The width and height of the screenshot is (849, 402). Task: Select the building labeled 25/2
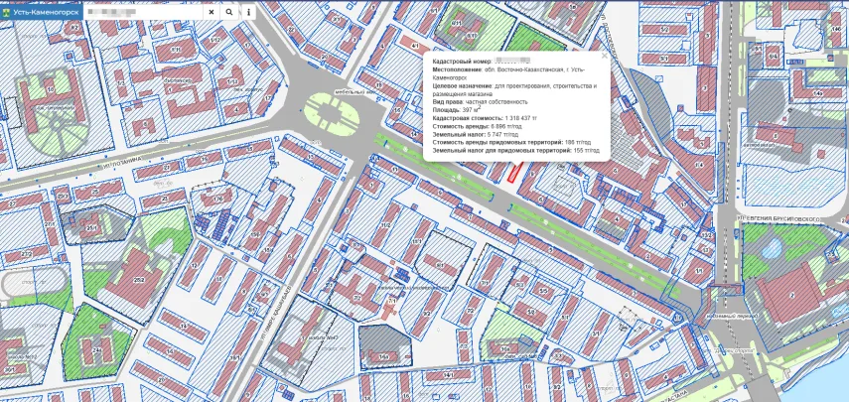coord(138,281)
